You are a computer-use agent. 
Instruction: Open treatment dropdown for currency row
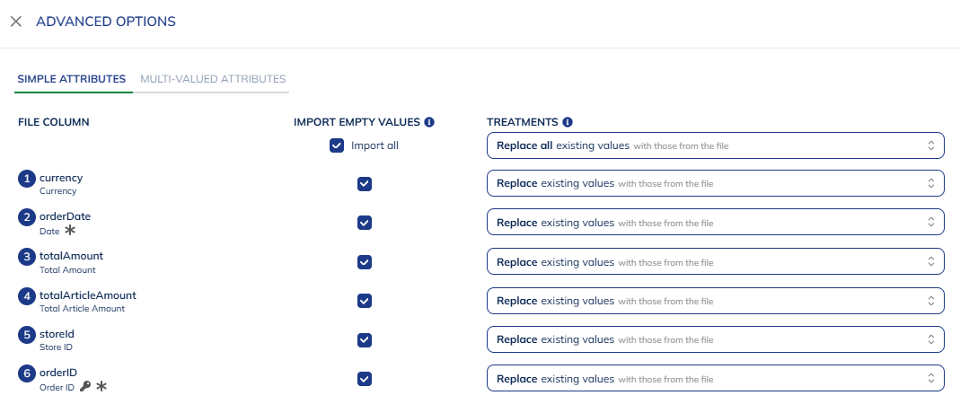[715, 183]
